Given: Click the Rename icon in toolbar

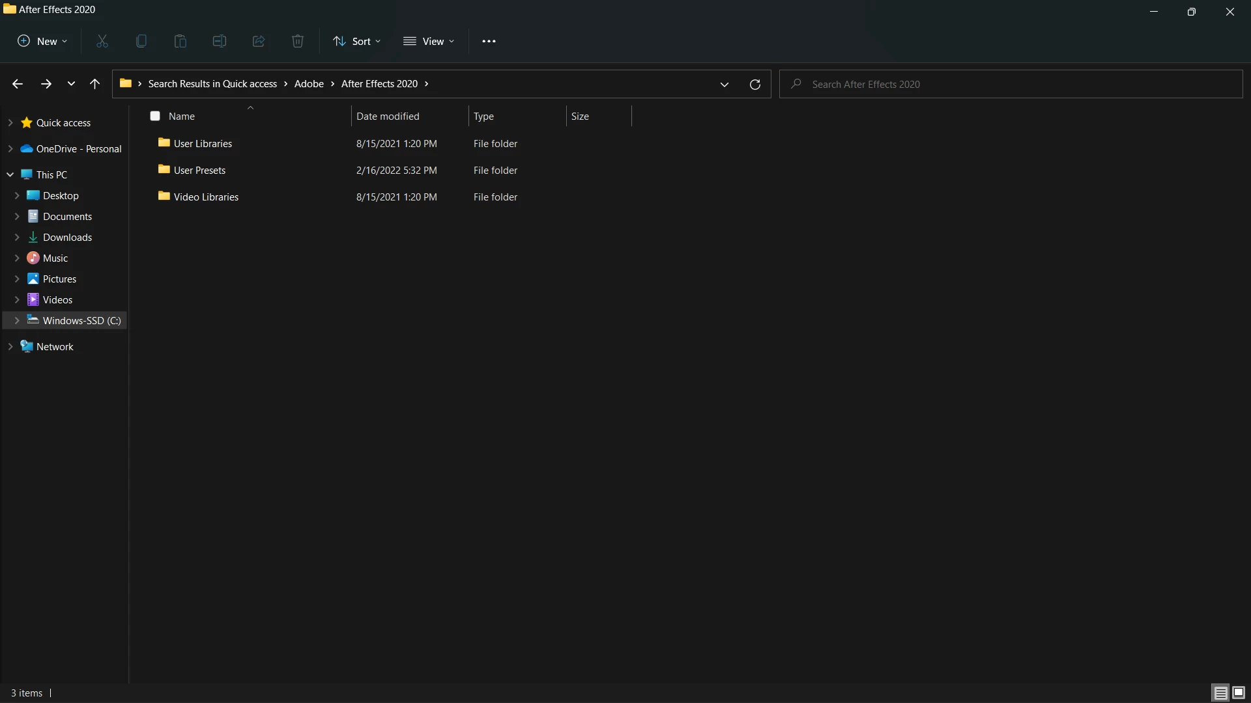Looking at the screenshot, I should coord(220,41).
